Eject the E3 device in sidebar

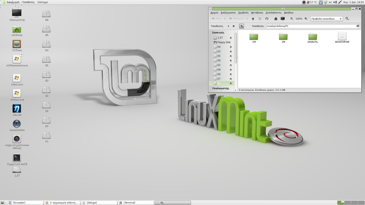[231, 51]
